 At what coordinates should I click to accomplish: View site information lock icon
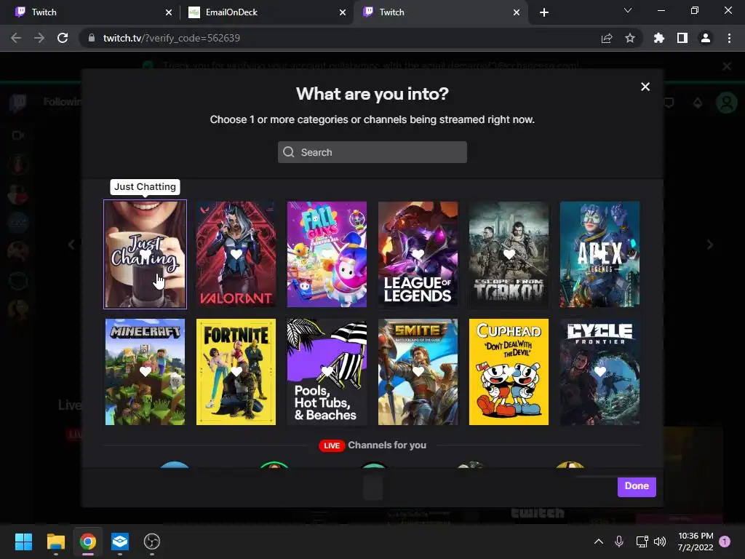(x=92, y=38)
